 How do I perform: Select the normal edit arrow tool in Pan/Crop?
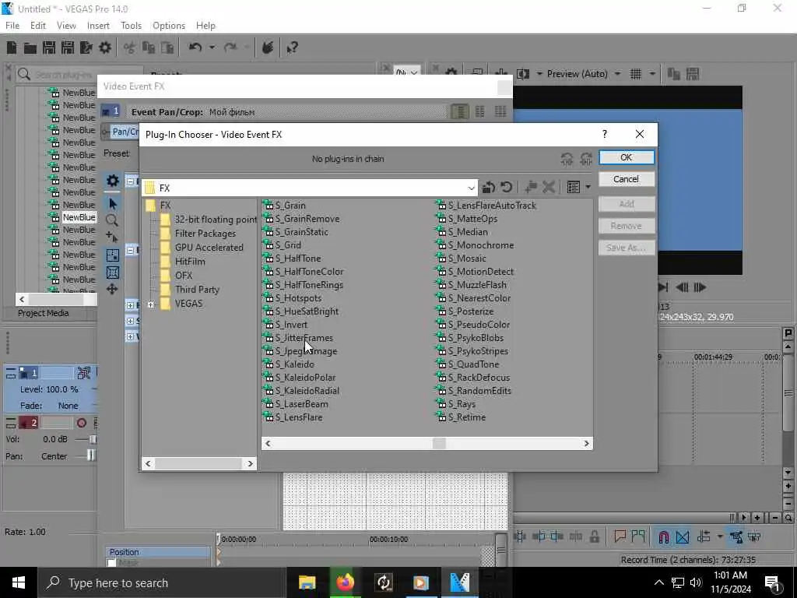click(112, 204)
